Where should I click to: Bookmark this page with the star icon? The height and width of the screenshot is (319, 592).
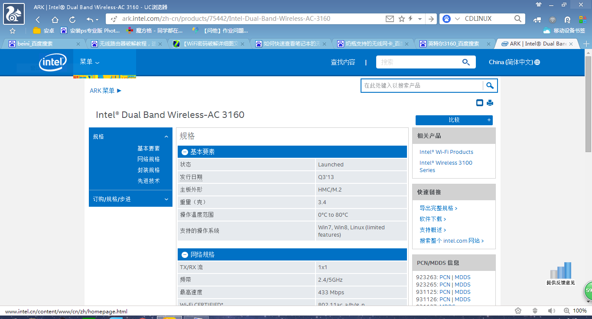click(402, 19)
